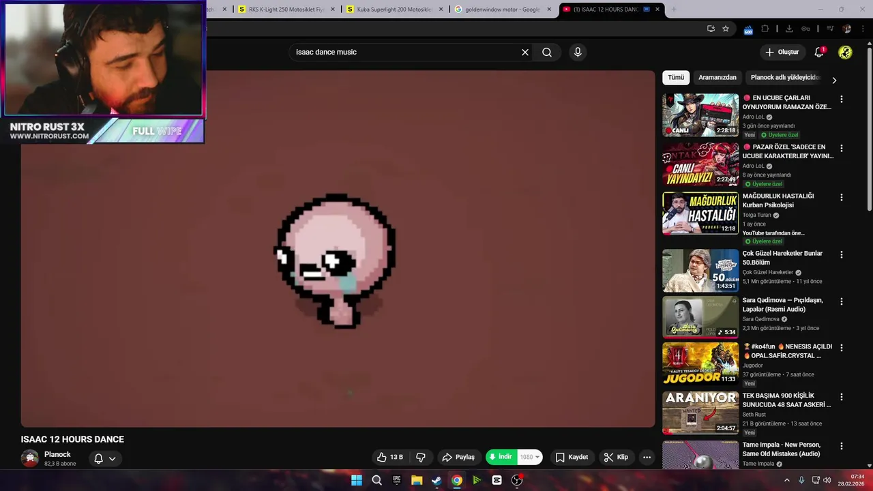Open the browser extensions puzzle icon

point(765,29)
